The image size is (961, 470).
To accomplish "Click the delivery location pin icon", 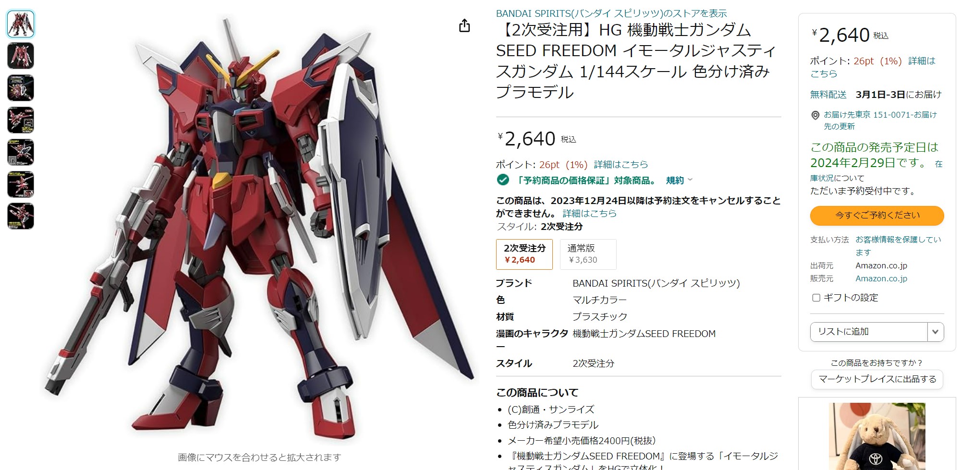I will coord(815,115).
